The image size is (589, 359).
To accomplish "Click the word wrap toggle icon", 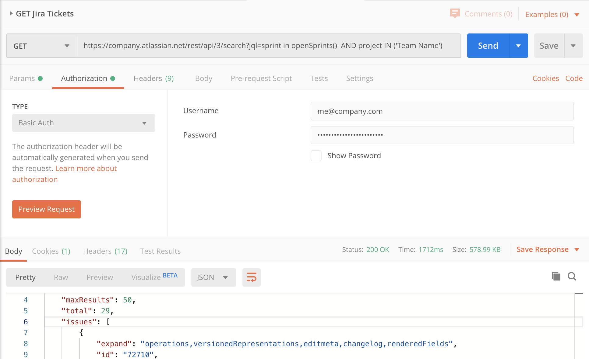I will pos(252,277).
